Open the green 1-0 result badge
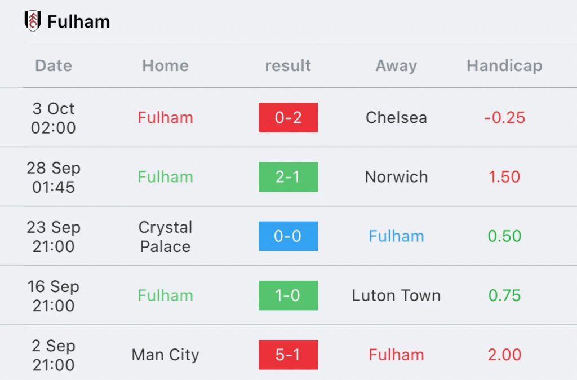The width and height of the screenshot is (577, 380). (x=288, y=295)
